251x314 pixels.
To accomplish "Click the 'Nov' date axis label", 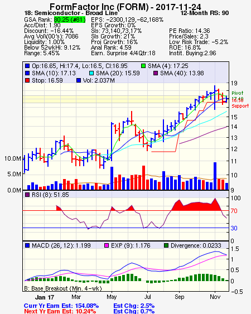I will [215, 297].
